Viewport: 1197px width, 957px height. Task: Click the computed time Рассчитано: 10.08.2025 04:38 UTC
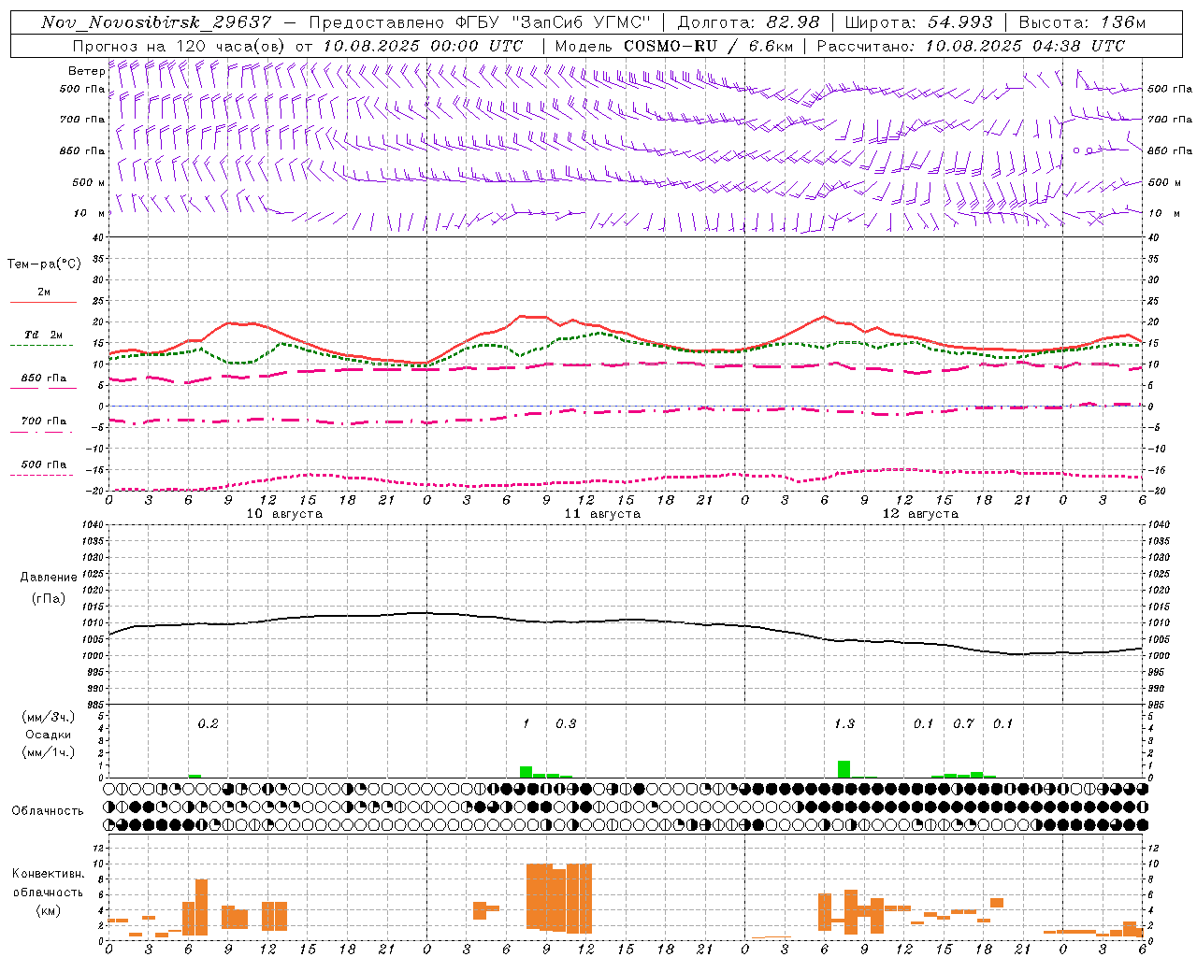click(x=971, y=46)
